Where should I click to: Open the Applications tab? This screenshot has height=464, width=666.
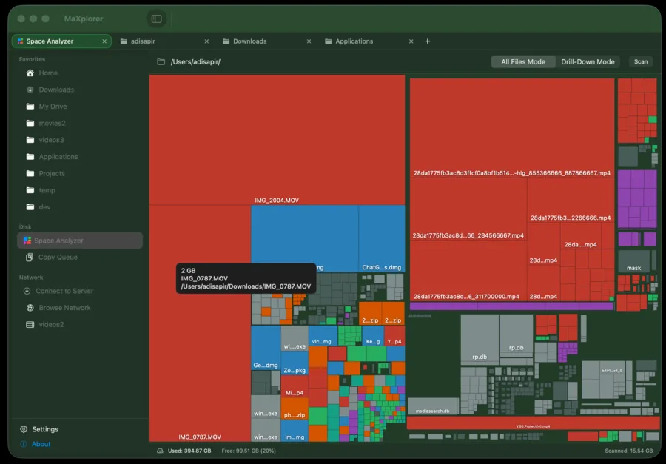point(369,41)
